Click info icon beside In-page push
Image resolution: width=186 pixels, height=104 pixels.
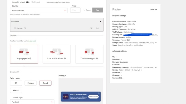pyautogui.click(x=30, y=59)
